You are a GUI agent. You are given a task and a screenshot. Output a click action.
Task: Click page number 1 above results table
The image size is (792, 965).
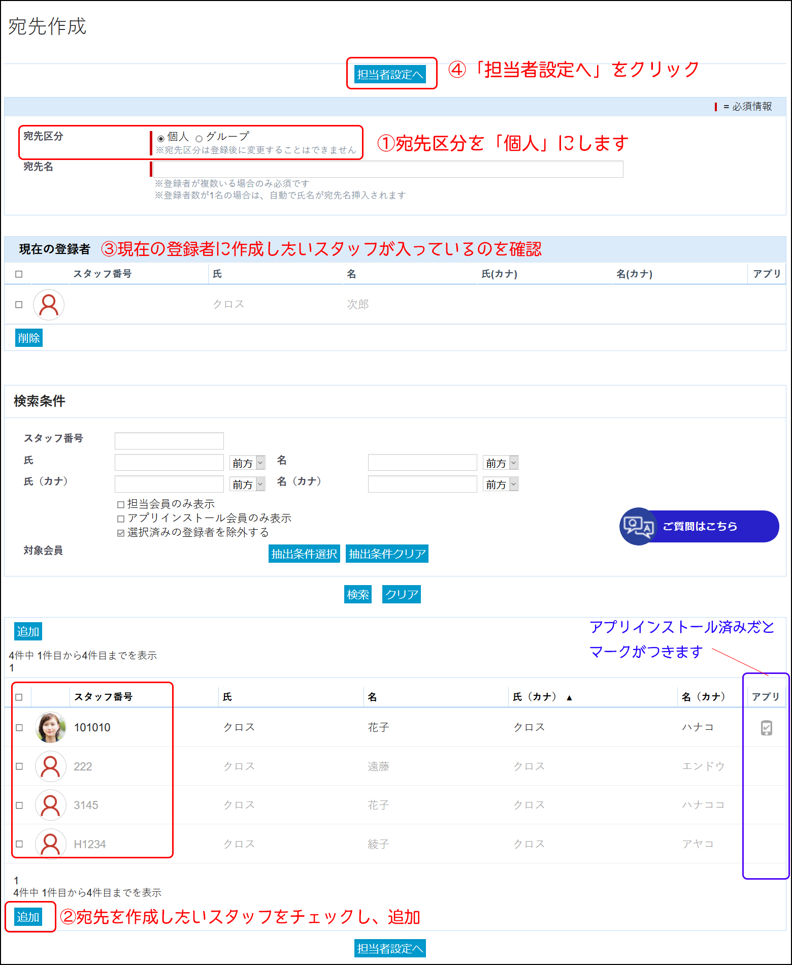(x=12, y=668)
